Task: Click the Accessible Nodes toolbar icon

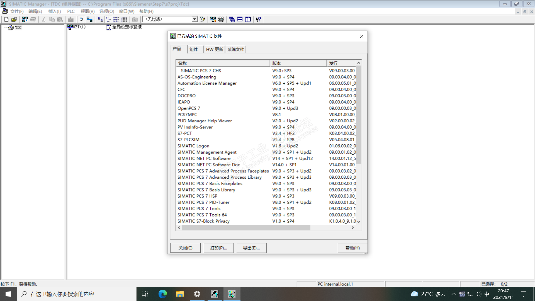Action: pos(25,19)
